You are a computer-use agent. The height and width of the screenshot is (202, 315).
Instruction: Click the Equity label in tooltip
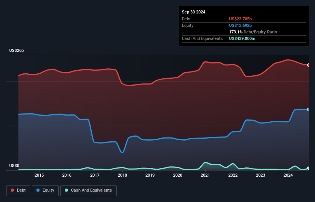click(x=188, y=25)
